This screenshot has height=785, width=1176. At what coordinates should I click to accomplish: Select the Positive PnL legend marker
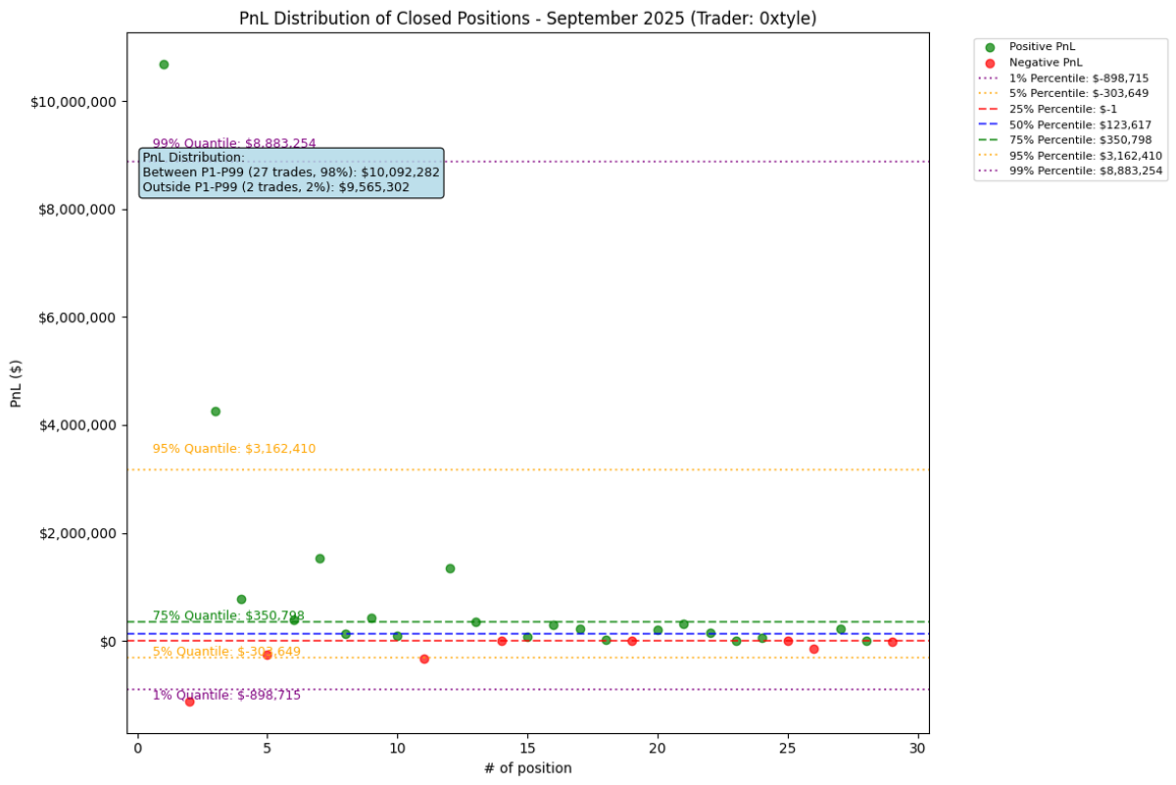pos(991,47)
